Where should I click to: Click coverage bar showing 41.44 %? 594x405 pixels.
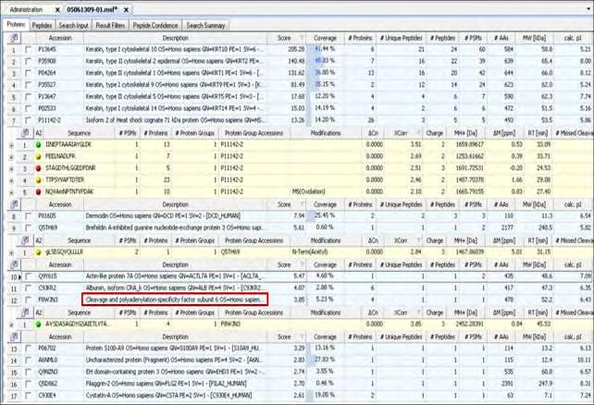[325, 49]
